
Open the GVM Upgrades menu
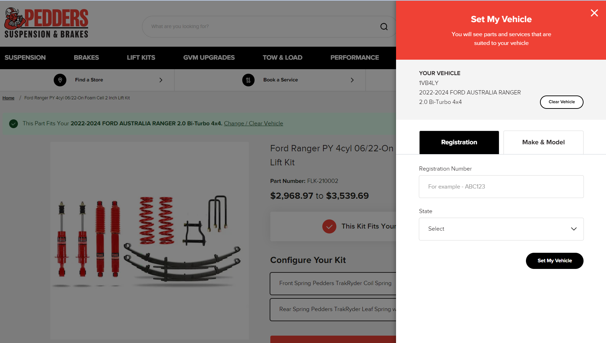[209, 58]
